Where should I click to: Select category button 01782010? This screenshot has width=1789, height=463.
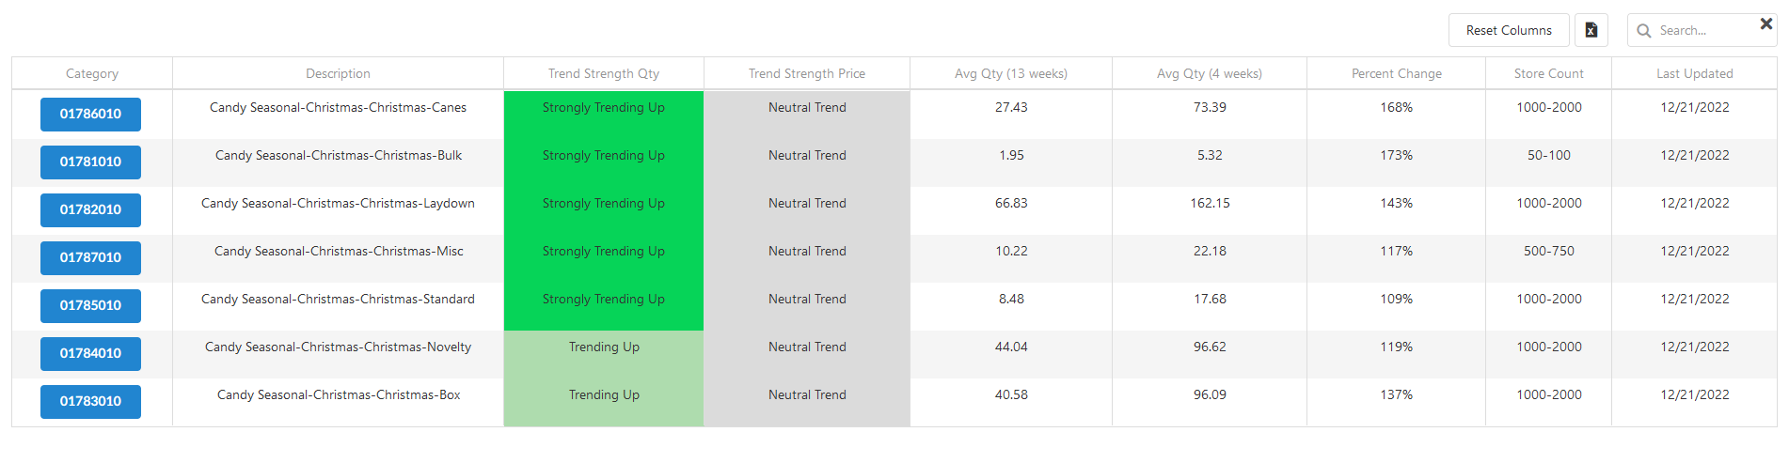pos(90,210)
